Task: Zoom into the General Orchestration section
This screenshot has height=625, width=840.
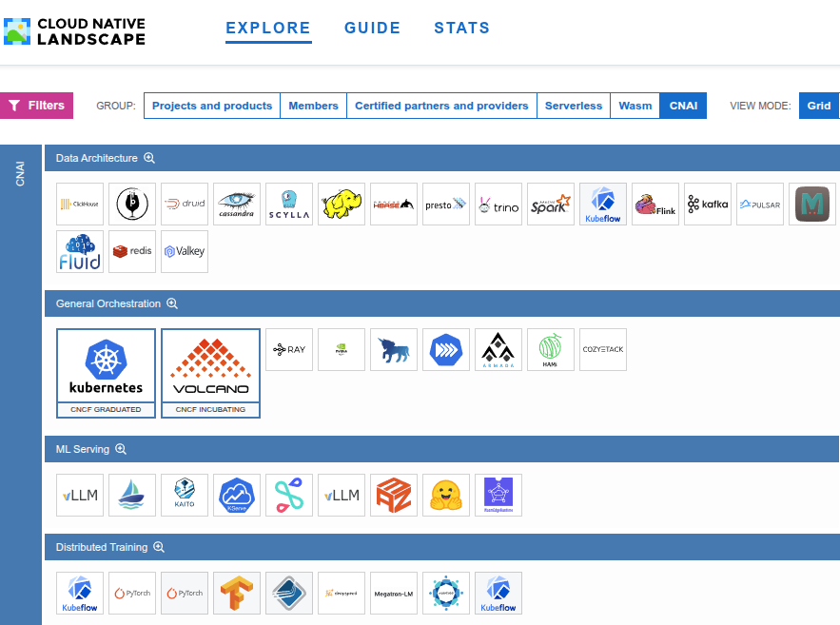Action: (172, 303)
